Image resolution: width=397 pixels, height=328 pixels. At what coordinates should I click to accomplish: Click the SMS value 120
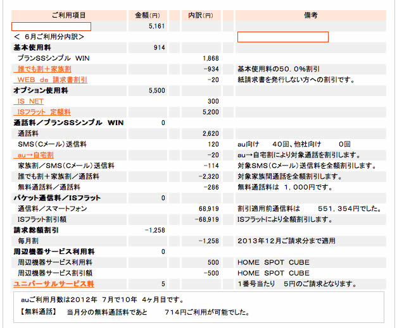[x=213, y=144]
